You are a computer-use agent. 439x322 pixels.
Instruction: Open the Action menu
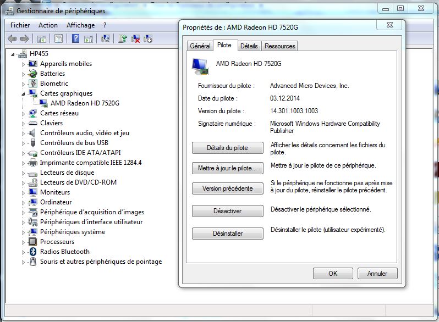click(48, 25)
